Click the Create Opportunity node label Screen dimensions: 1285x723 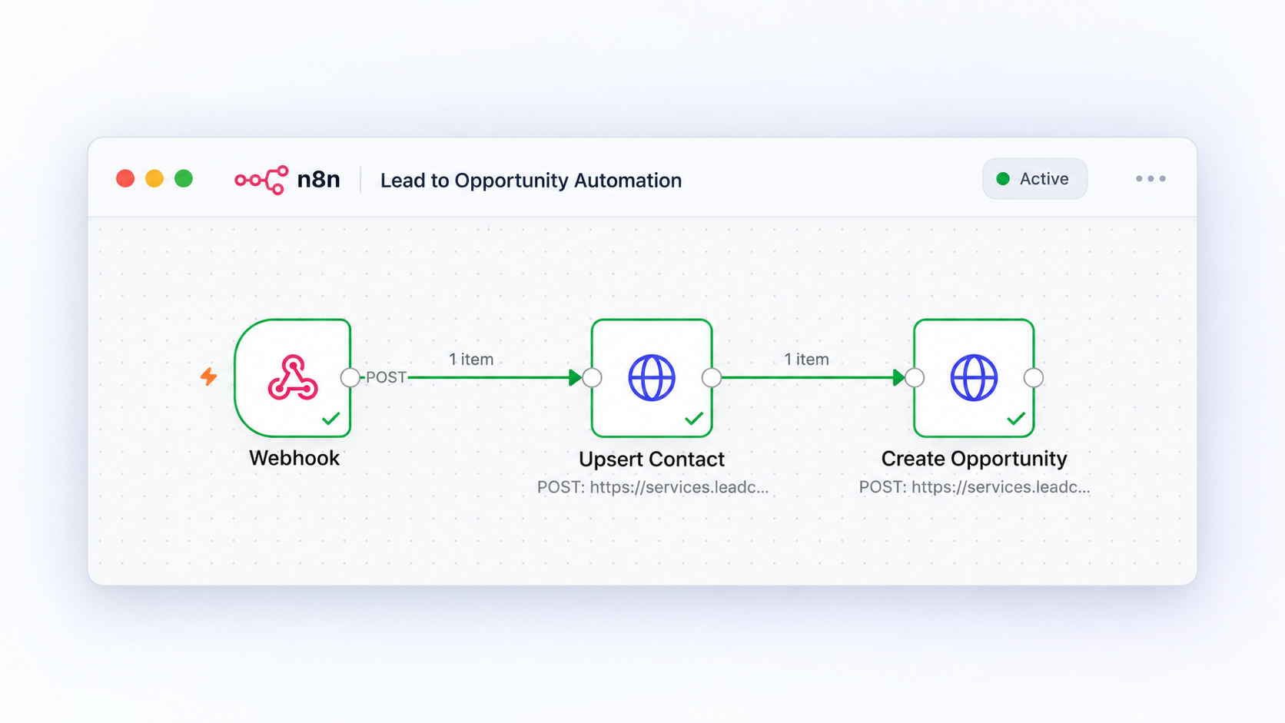[974, 459]
